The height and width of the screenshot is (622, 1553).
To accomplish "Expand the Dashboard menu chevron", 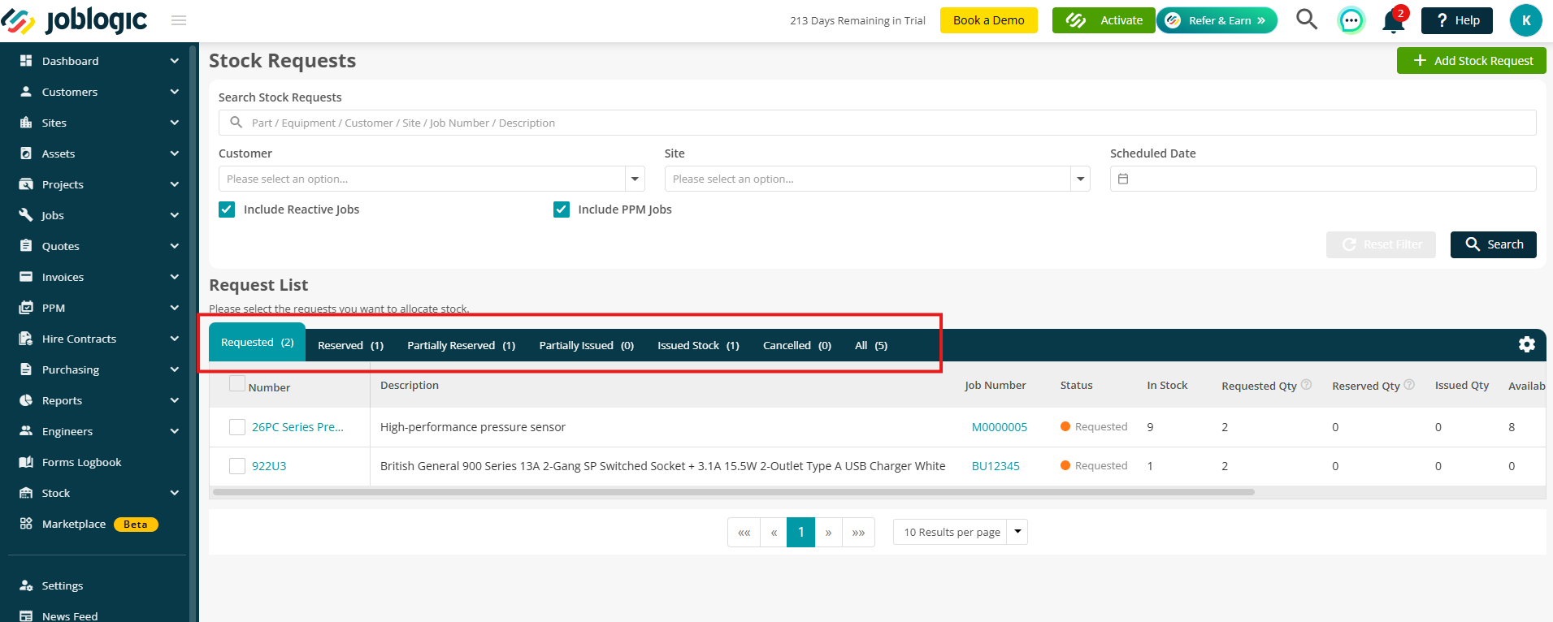I will pyautogui.click(x=174, y=61).
